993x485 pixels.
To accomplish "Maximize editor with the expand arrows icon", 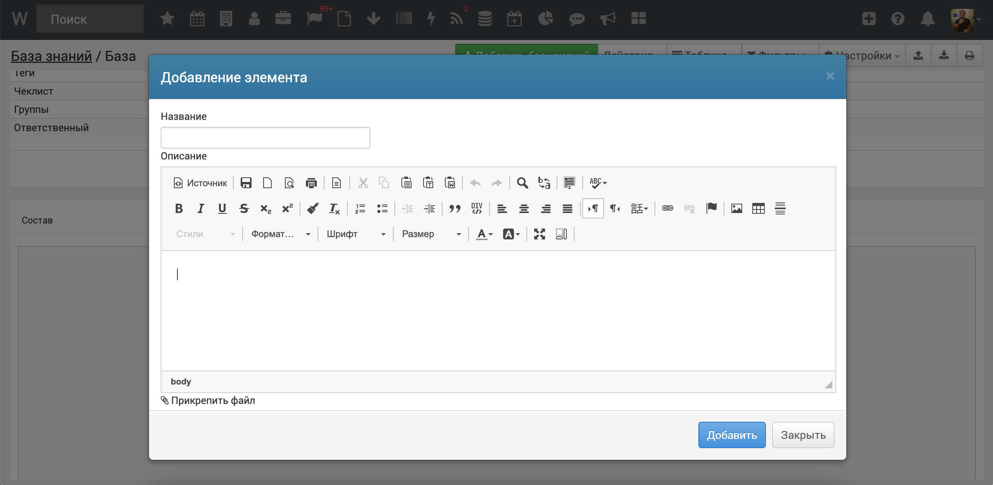I will [539, 234].
